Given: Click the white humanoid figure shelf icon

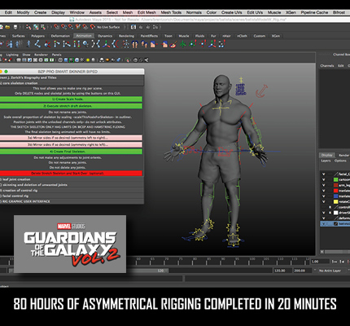Looking at the screenshot, I should (x=126, y=44).
